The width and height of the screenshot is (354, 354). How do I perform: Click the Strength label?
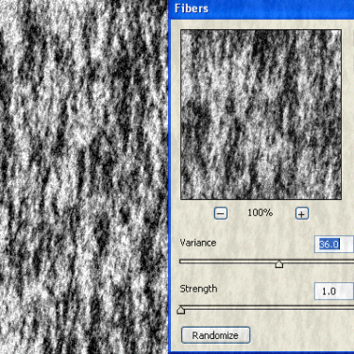tap(198, 289)
